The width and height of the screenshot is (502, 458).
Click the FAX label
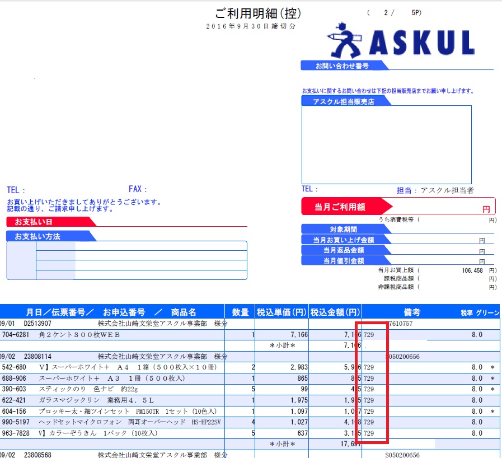(138, 189)
